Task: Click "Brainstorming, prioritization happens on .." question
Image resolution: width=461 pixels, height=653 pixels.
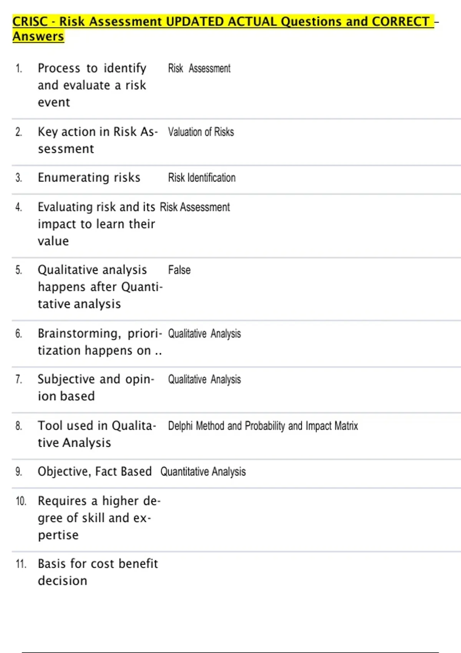Action: pyautogui.click(x=100, y=341)
